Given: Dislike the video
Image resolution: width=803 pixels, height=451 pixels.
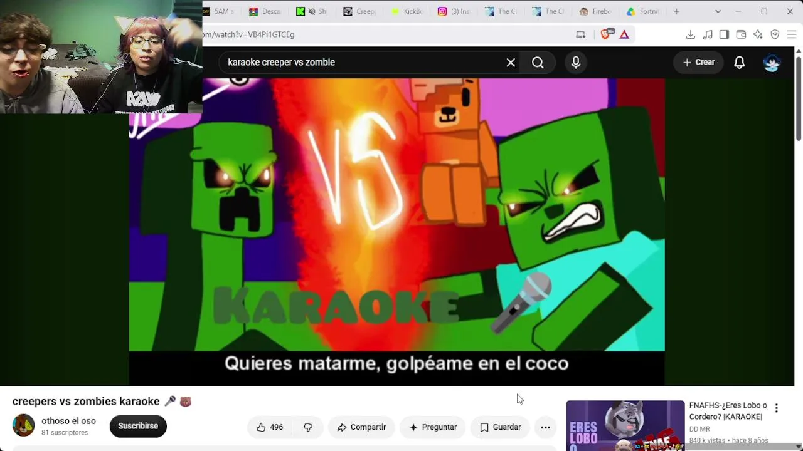Looking at the screenshot, I should tap(308, 427).
